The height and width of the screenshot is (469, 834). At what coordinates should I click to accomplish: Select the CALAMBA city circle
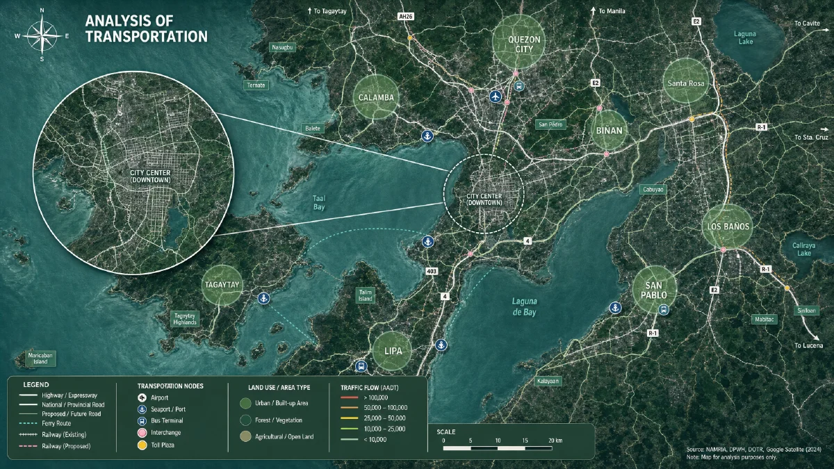[377, 98]
